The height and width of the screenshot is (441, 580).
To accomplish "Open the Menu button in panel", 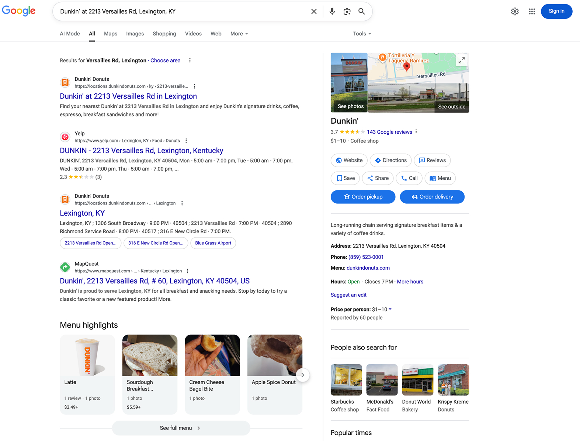I will click(440, 178).
